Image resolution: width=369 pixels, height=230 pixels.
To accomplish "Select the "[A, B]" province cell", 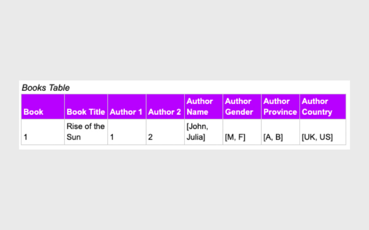I will [x=273, y=137].
